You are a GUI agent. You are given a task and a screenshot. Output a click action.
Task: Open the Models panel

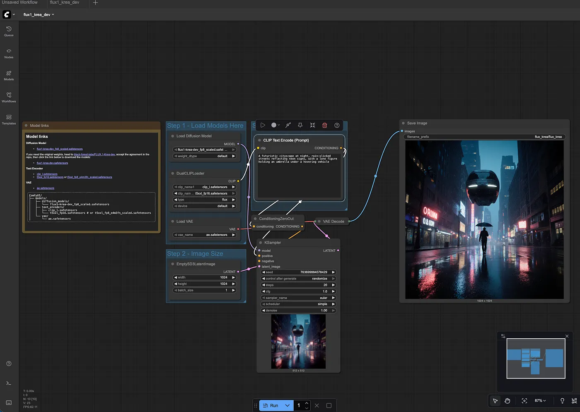(x=8, y=76)
